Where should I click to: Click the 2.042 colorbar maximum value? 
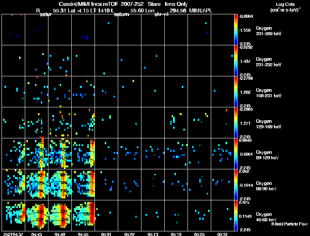pos(244,171)
